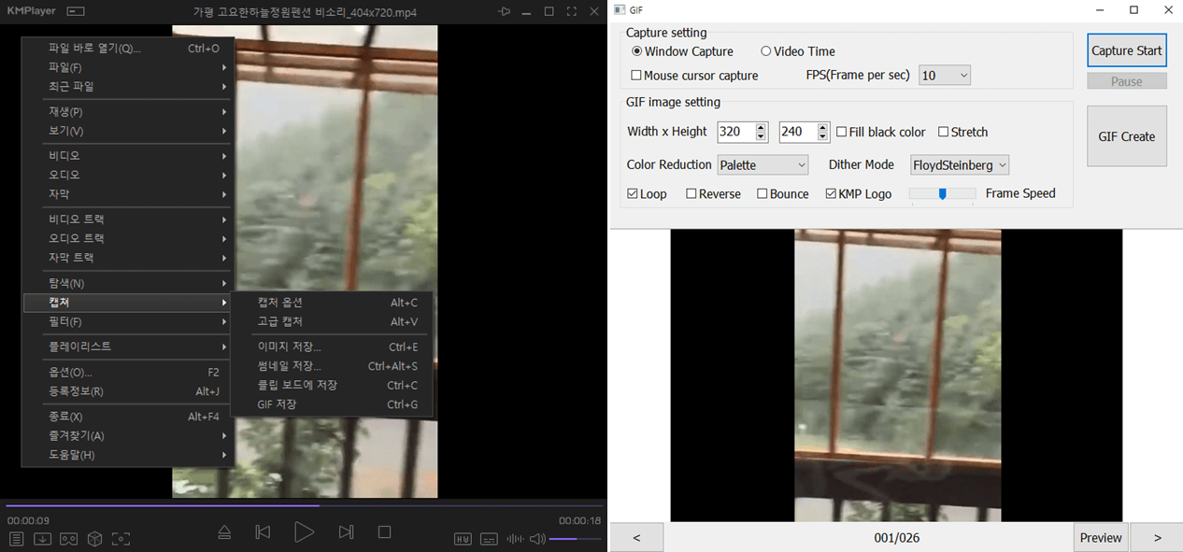Skip to previous track in KMPlayer
Screen dimensions: 1183x552
click(264, 532)
